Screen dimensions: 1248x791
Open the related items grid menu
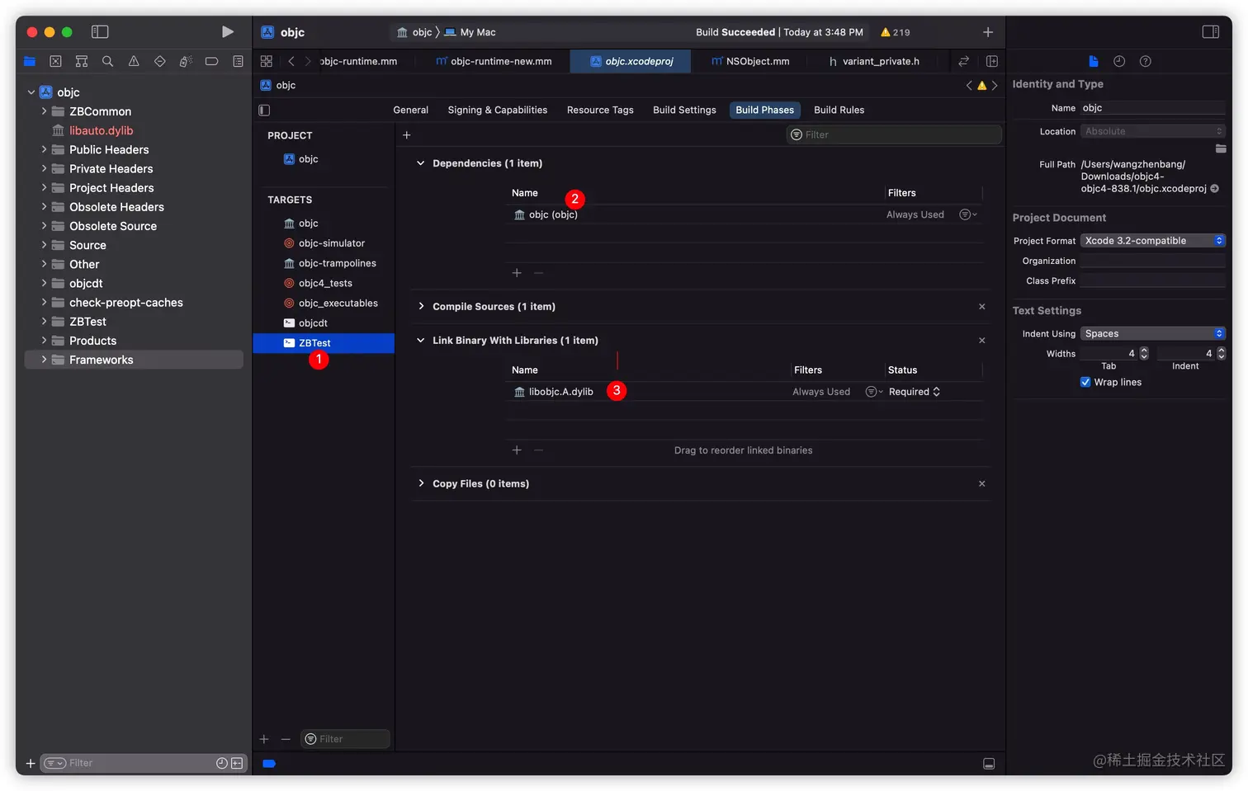click(x=266, y=61)
